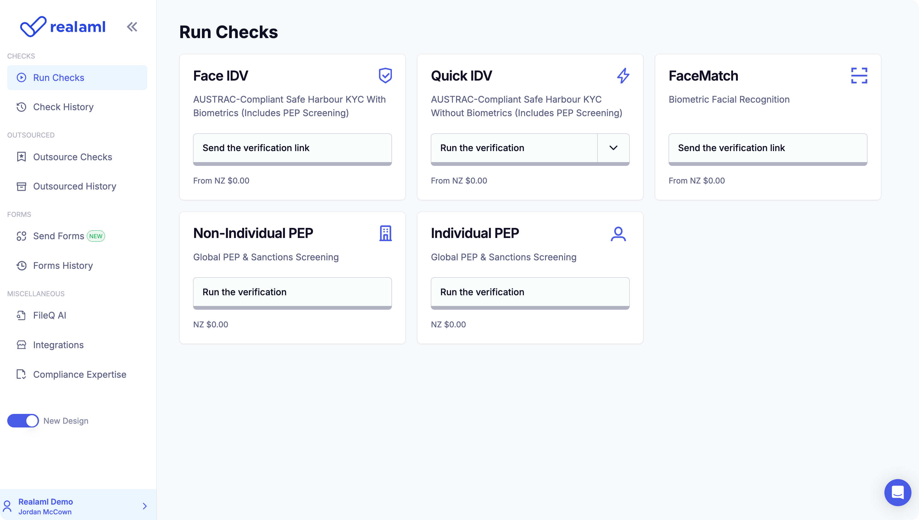The width and height of the screenshot is (919, 520).
Task: Click the Face IDV shield icon
Action: (385, 76)
